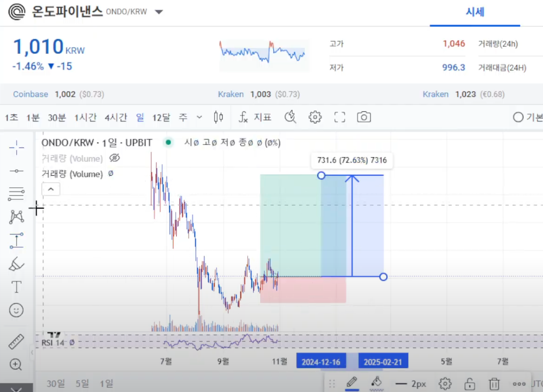Image resolution: width=543 pixels, height=392 pixels.
Task: Select the XABCD pattern tool
Action: pyautogui.click(x=17, y=217)
